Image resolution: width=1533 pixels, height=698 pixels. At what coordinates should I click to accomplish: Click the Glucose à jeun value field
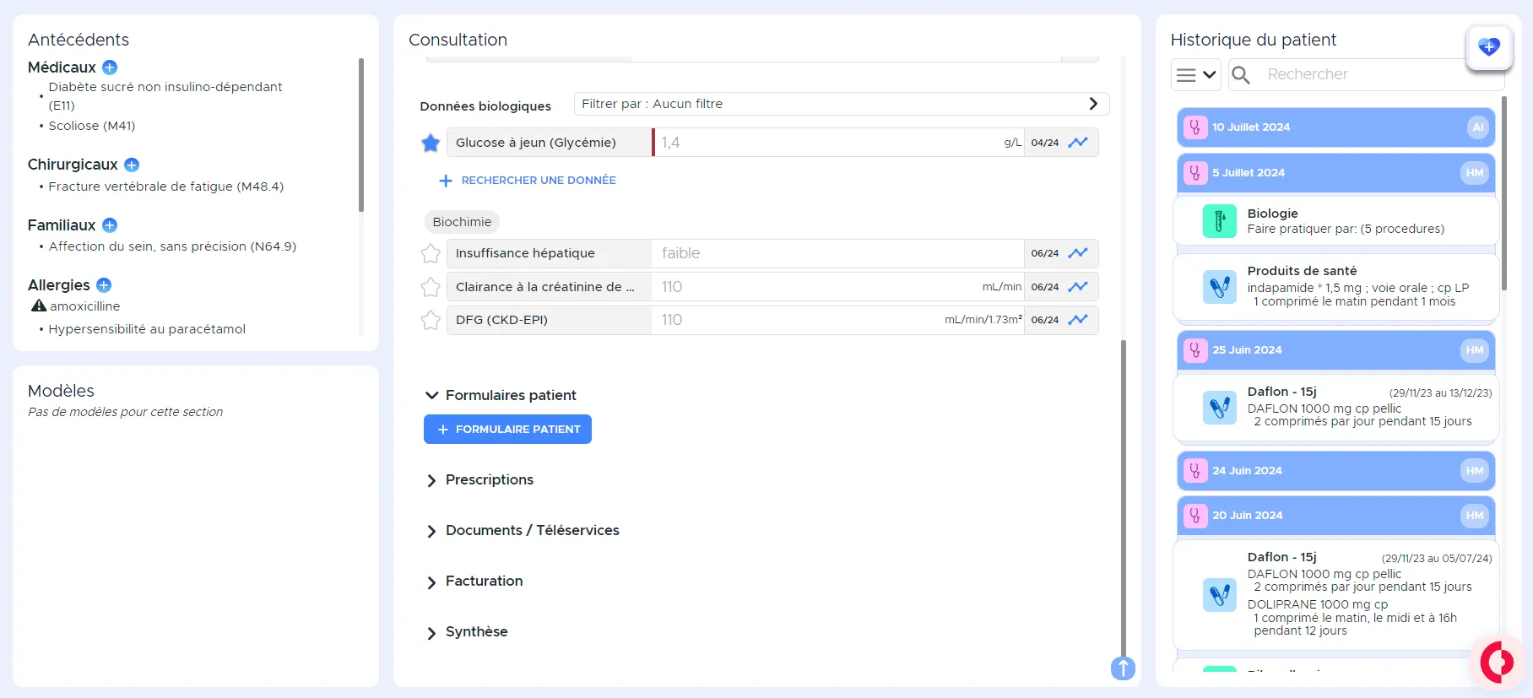pos(837,143)
